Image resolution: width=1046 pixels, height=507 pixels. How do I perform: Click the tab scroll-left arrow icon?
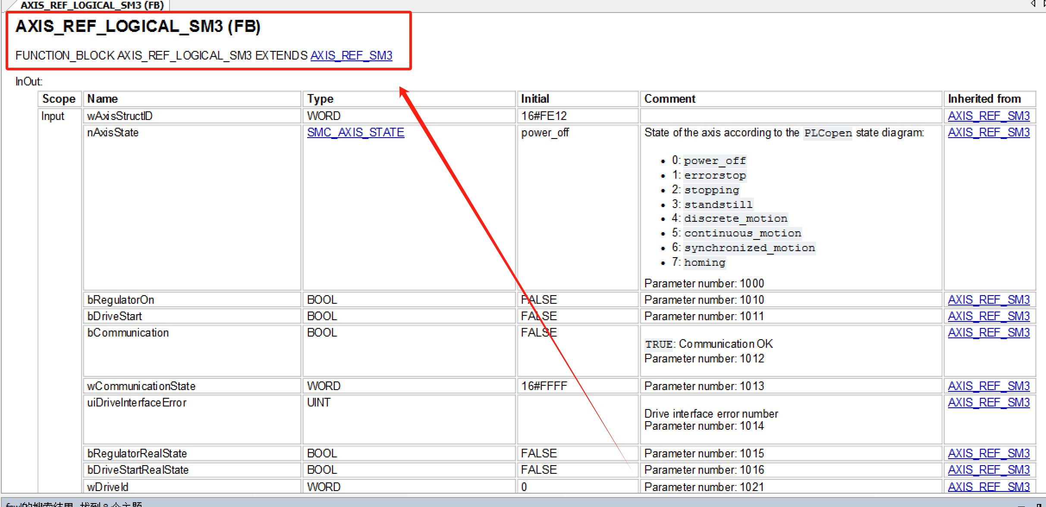click(1033, 4)
